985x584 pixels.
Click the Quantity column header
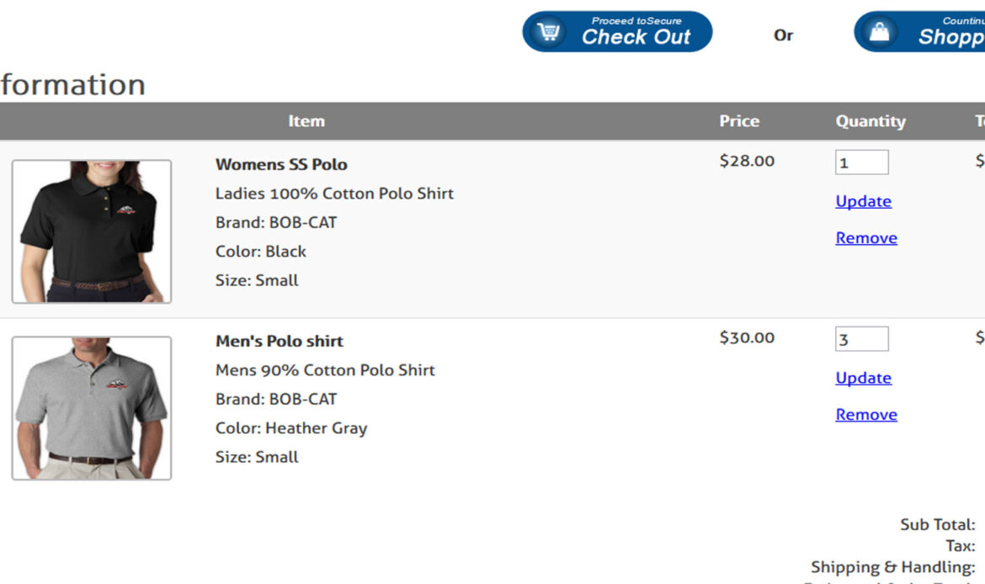871,122
